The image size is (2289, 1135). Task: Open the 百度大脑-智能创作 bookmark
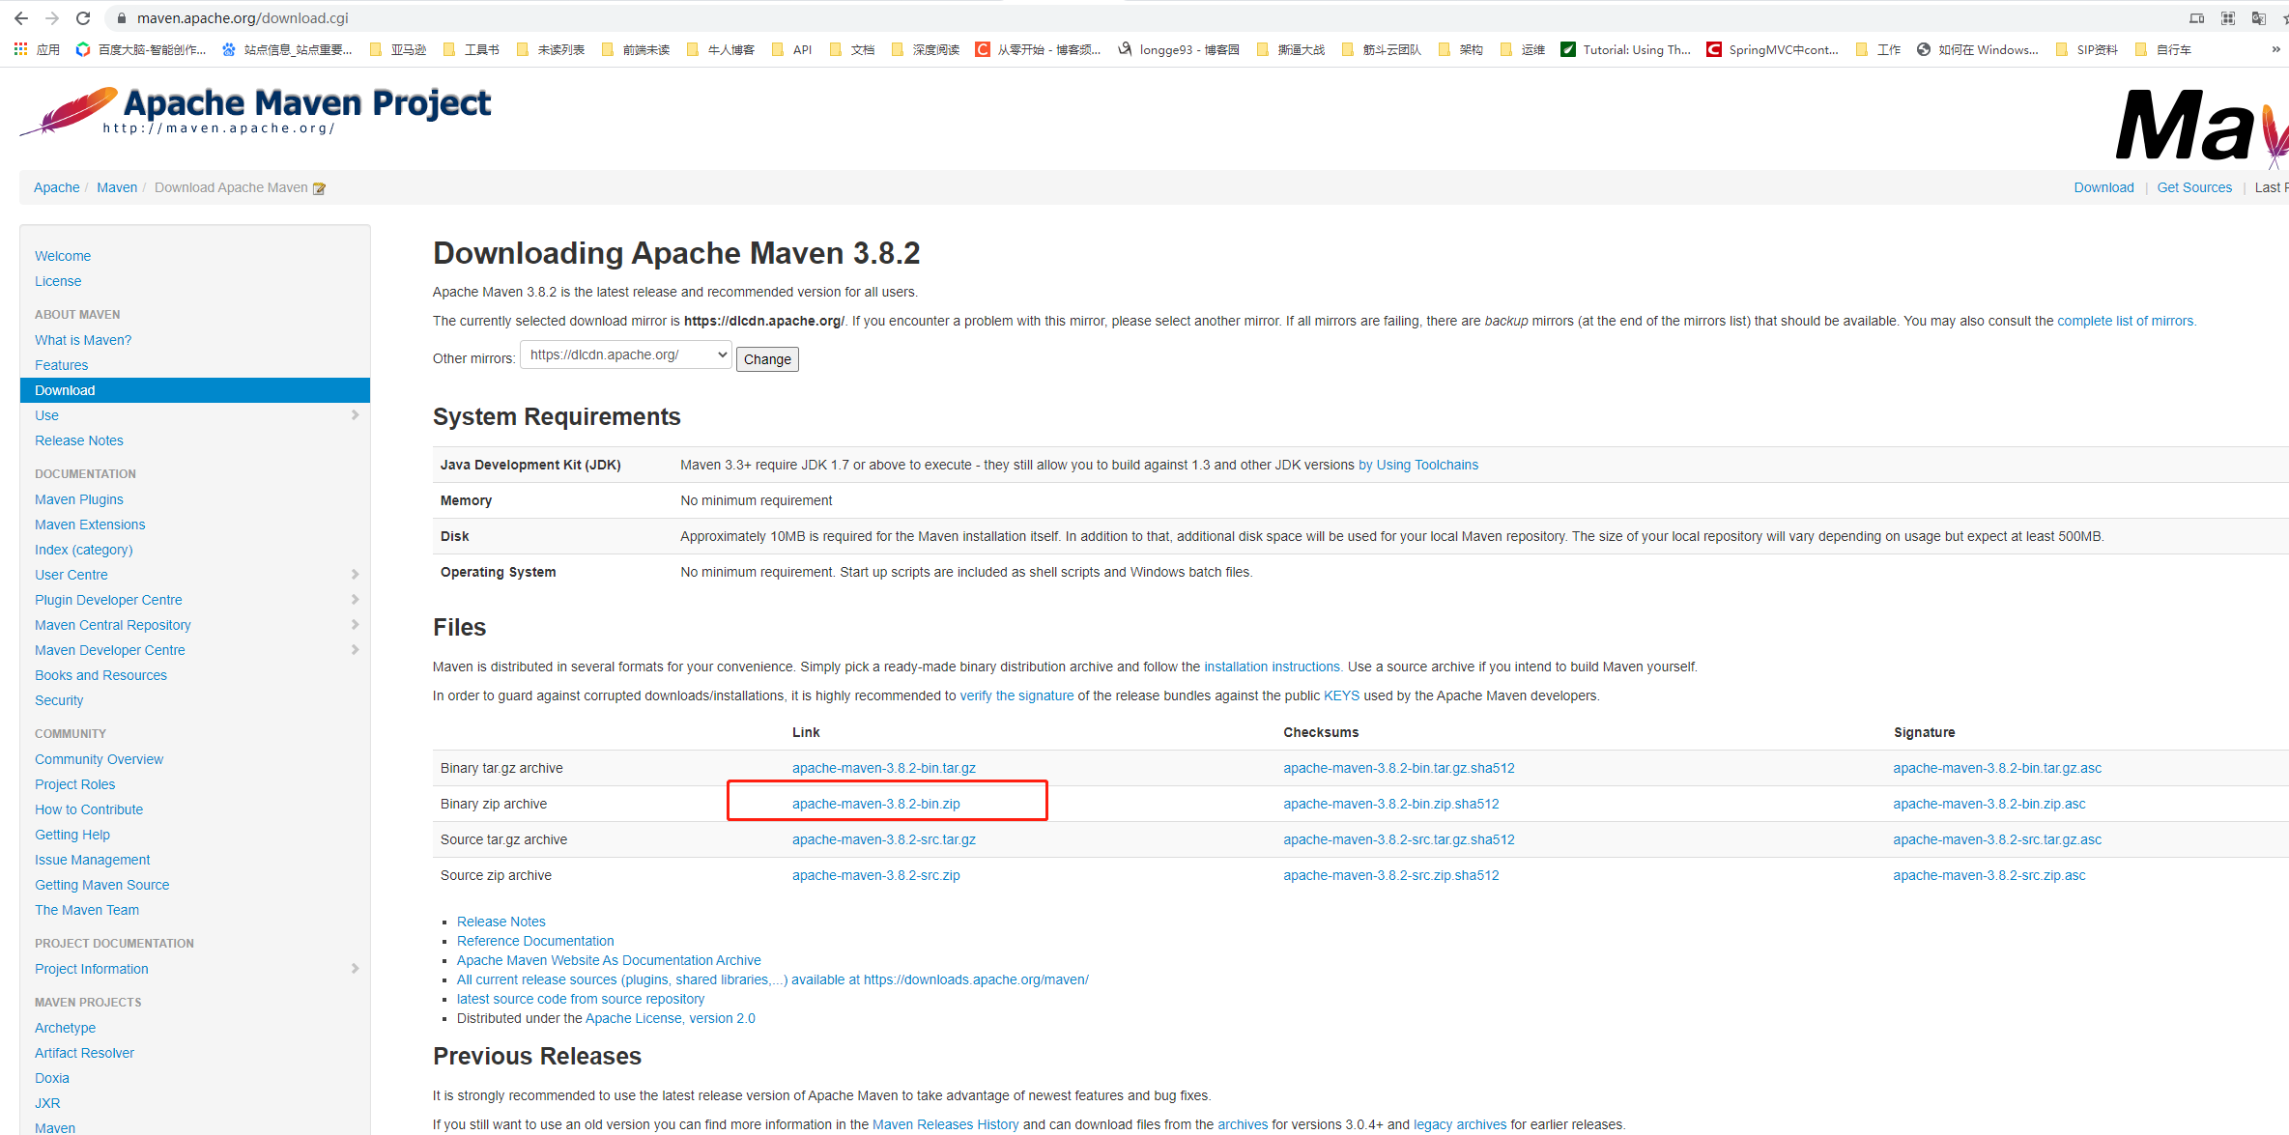(x=141, y=49)
